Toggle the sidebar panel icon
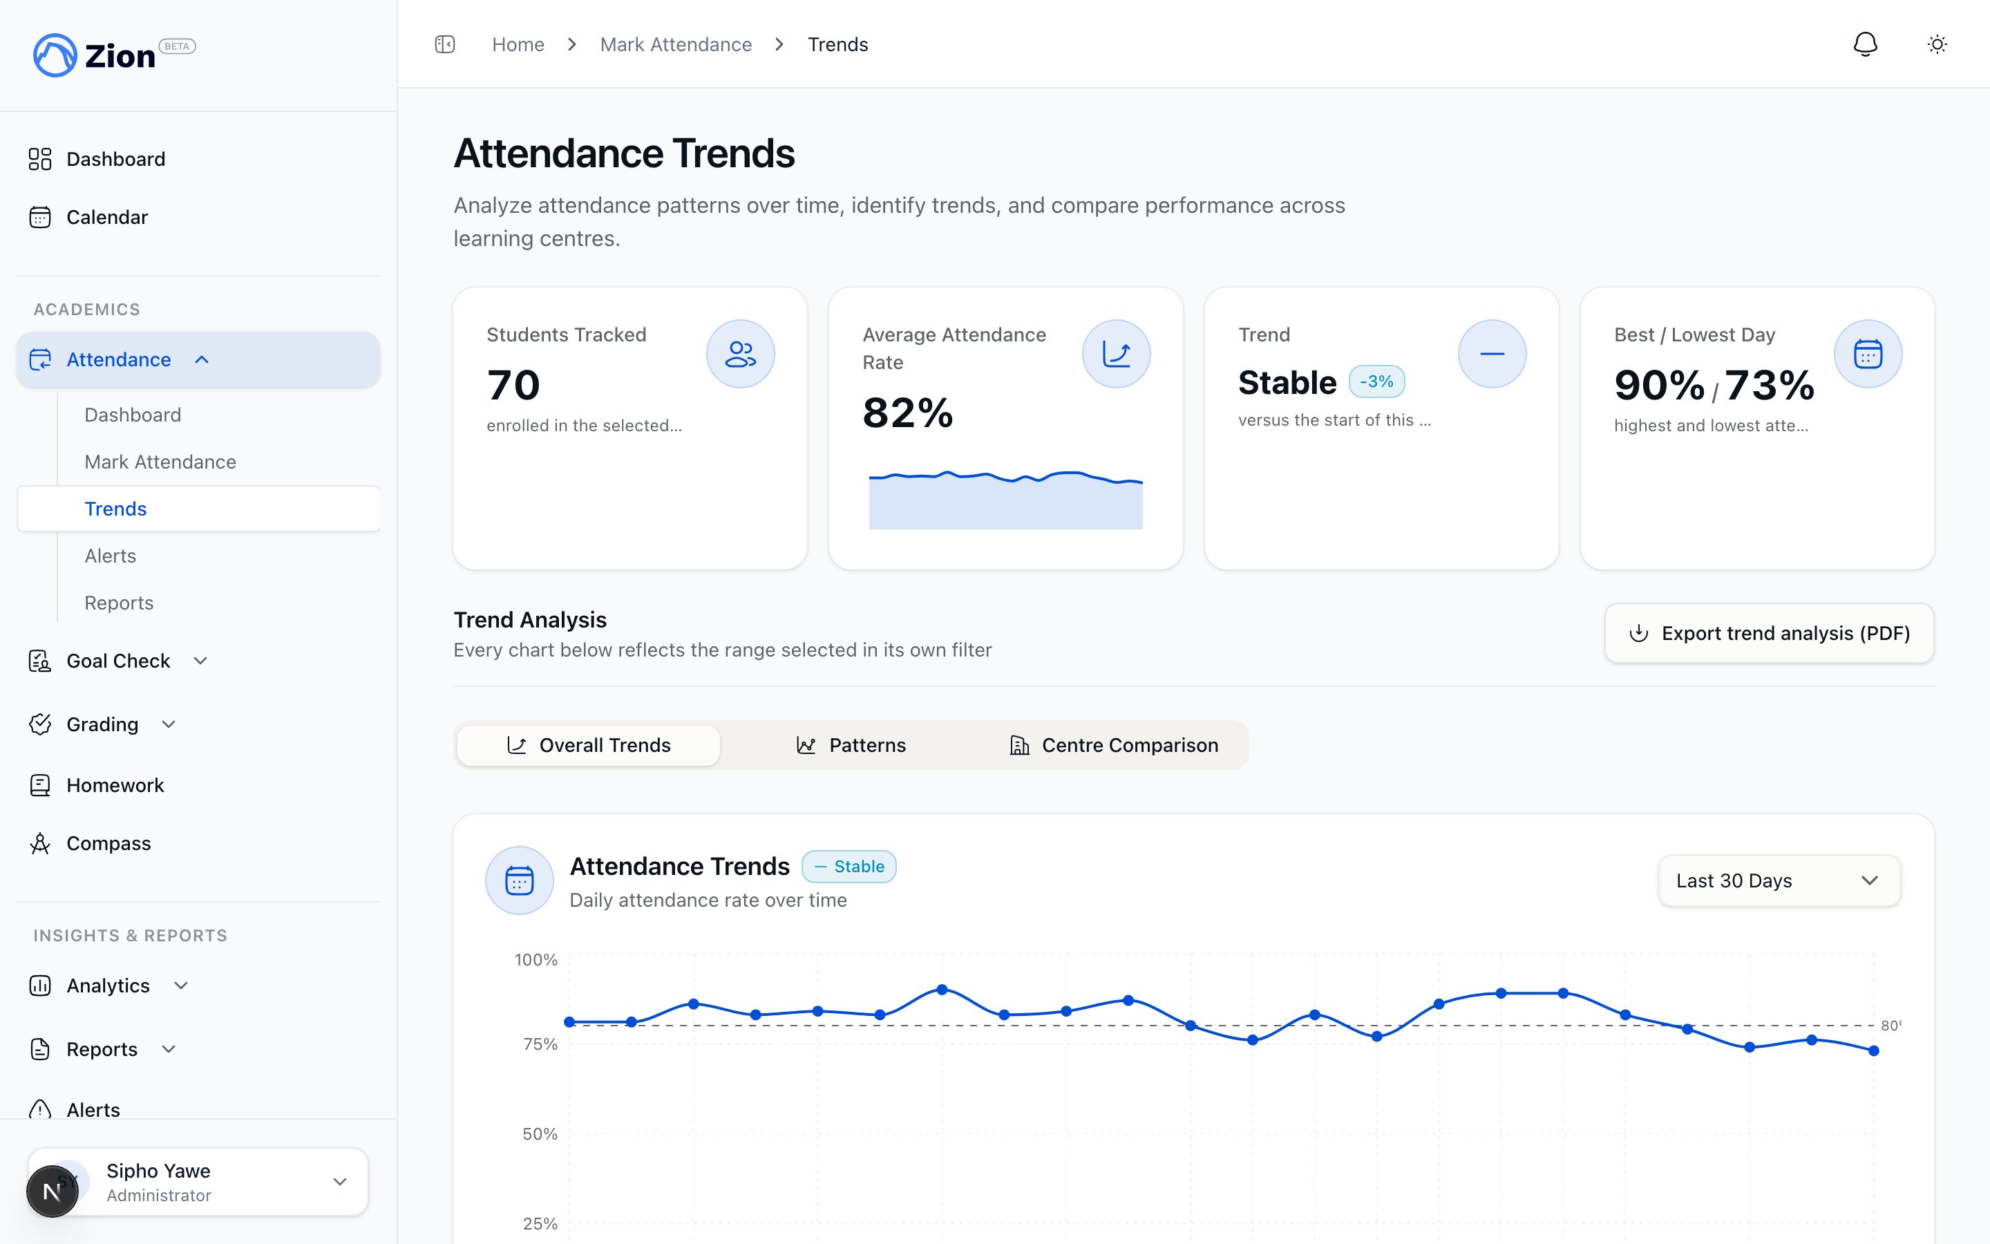This screenshot has height=1244, width=1990. pos(445,44)
